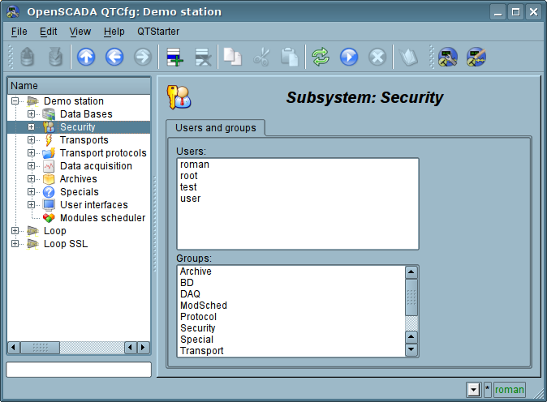
Task: Click the Transports lightning icon
Action: click(49, 140)
